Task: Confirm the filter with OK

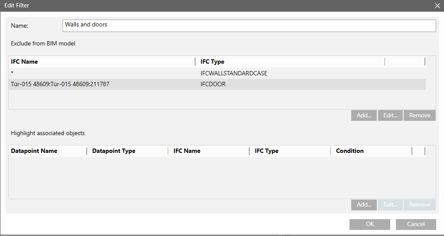Action: coord(369,224)
